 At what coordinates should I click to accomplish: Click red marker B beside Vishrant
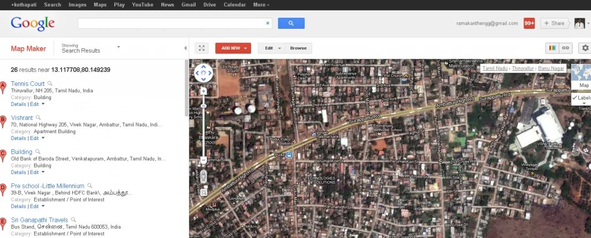3,121
